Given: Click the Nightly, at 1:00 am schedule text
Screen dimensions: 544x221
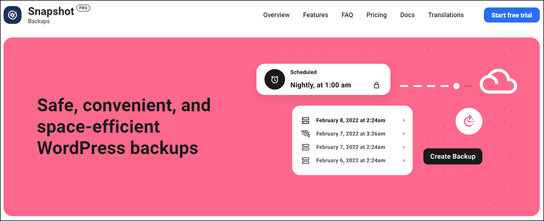Looking at the screenshot, I should click(320, 85).
